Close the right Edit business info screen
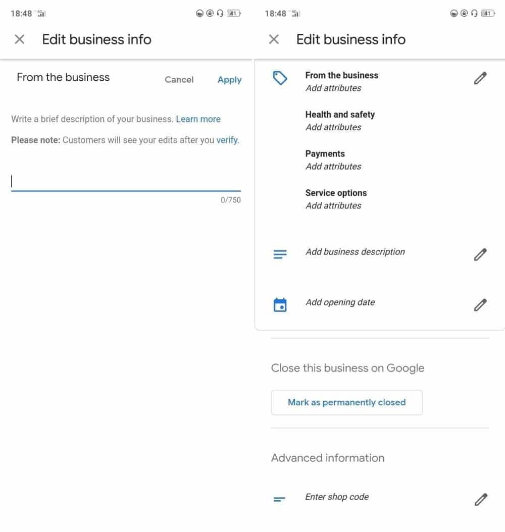 click(274, 39)
